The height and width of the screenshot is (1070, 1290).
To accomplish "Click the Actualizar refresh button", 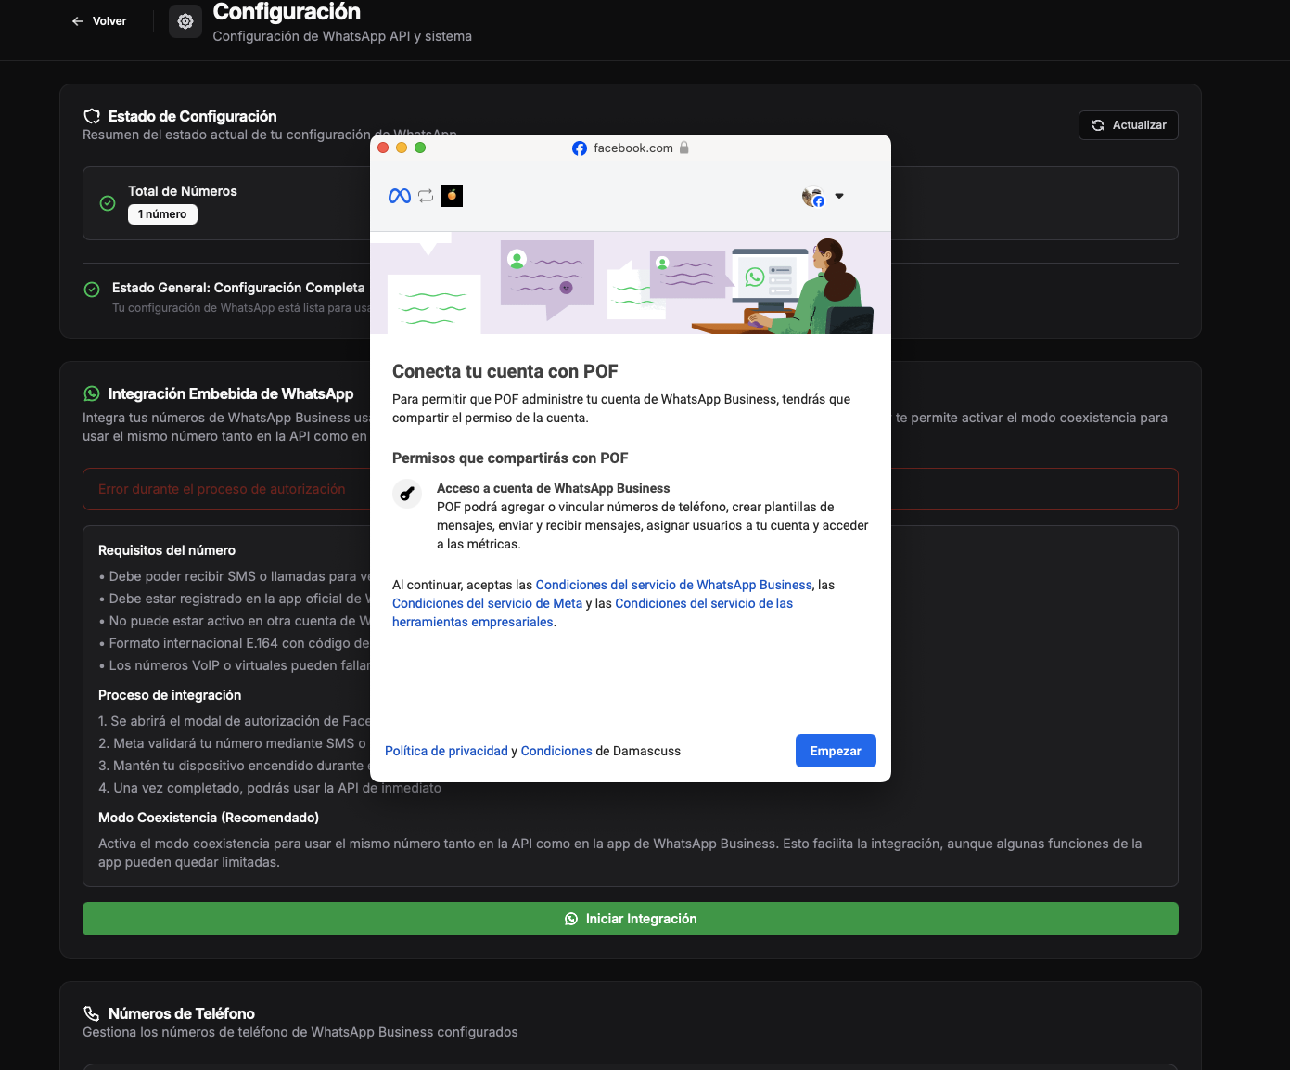I will [x=1128, y=125].
